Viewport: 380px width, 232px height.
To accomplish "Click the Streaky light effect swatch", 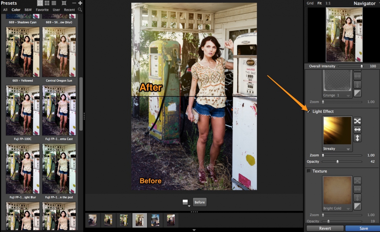I will coord(337,131).
